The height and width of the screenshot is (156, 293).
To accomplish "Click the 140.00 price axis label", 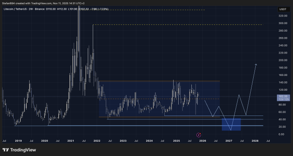I will [283, 82].
